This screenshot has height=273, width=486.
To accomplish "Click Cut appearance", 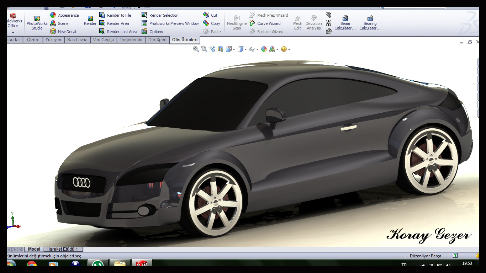I will tap(210, 15).
